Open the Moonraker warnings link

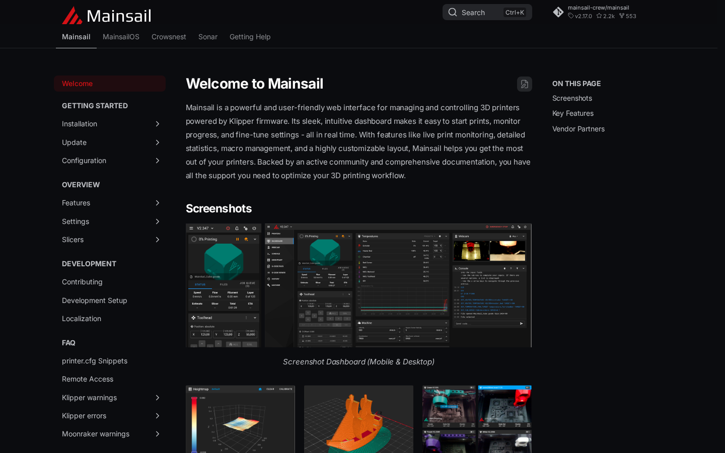96,434
